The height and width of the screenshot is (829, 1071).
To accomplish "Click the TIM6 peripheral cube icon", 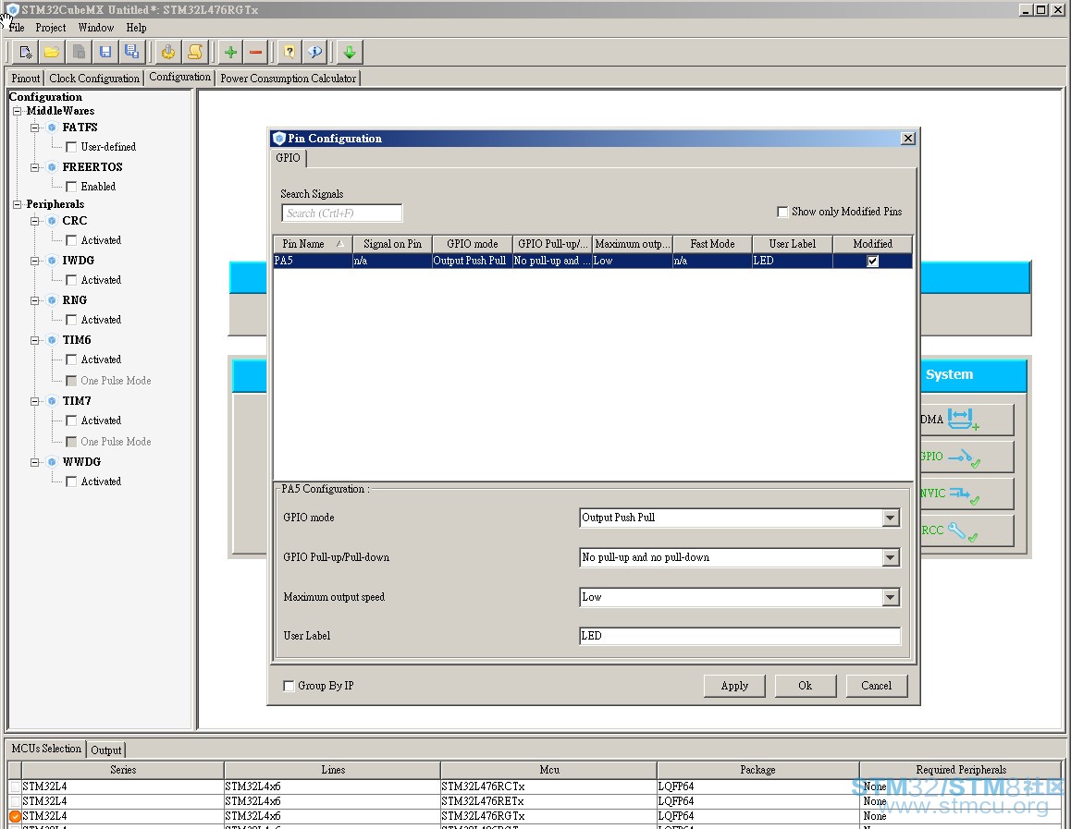I will coord(52,340).
